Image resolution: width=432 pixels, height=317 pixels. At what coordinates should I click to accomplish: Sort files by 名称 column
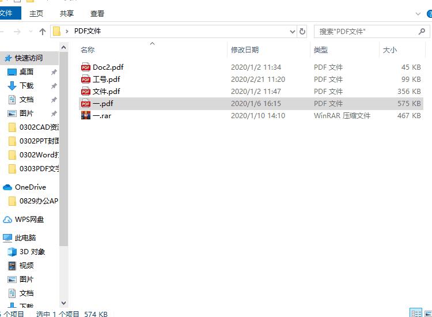point(88,50)
